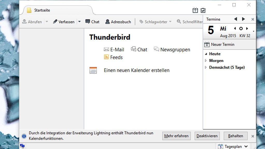Click the large date number 5

click(211, 30)
